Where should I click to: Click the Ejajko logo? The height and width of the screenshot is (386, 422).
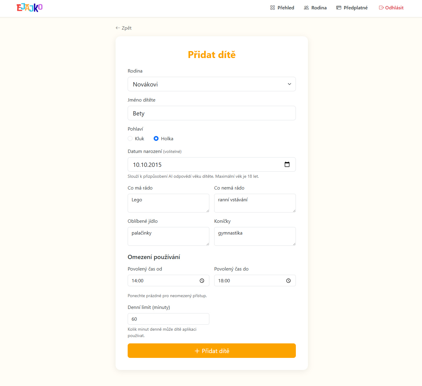(30, 8)
